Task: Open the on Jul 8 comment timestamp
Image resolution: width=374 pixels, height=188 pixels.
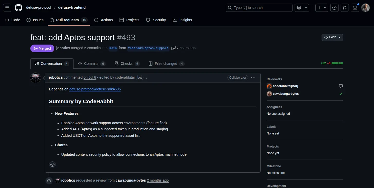Action: coord(90,77)
